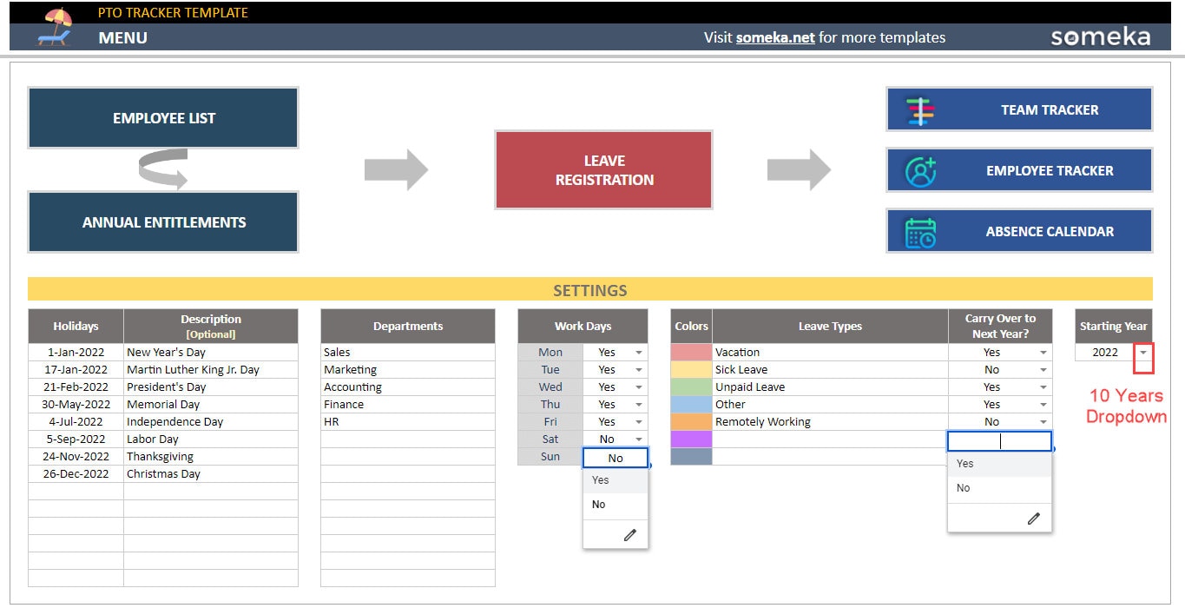1185x608 pixels.
Task: Visit the someka.net link
Action: coord(774,37)
